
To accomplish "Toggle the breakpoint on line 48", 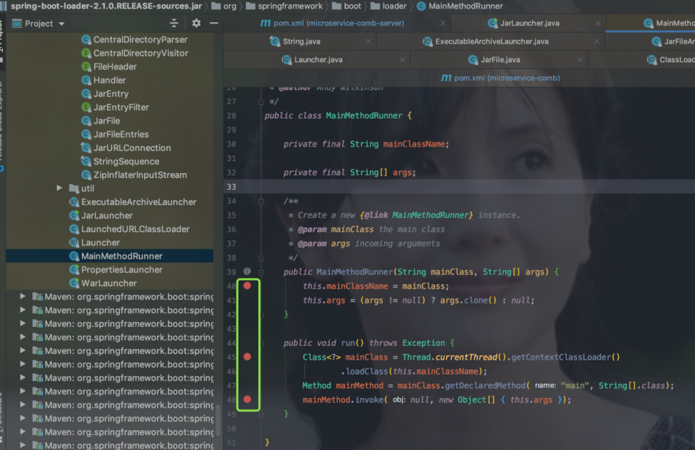I will tap(248, 399).
